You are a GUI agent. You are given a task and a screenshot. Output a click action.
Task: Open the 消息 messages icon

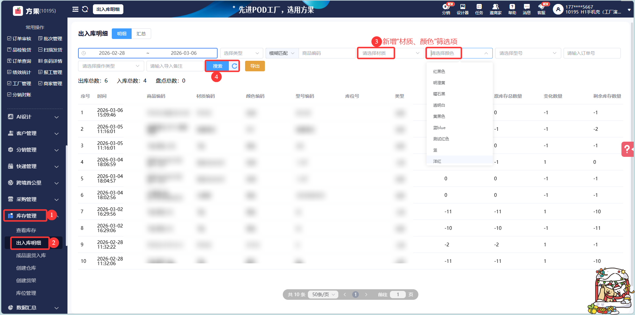click(x=527, y=9)
